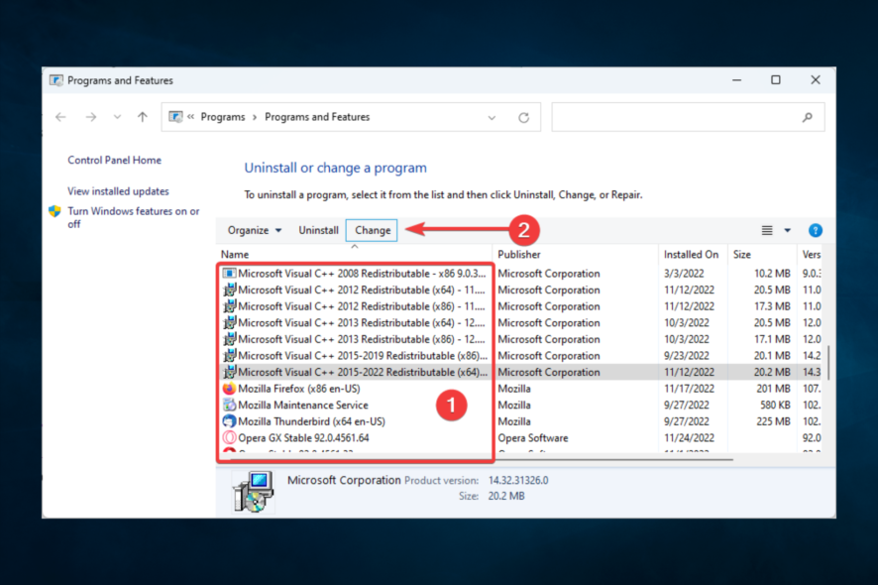The height and width of the screenshot is (585, 878).
Task: Click the 225 MB size value
Action: click(773, 421)
